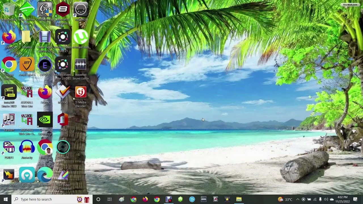Select the tjmedia folder icon
Viewport: 363px width, 204px height.
pyautogui.click(x=27, y=39)
